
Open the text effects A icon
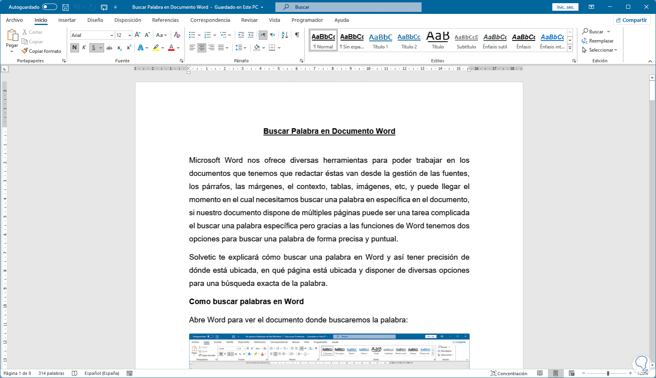[x=140, y=48]
